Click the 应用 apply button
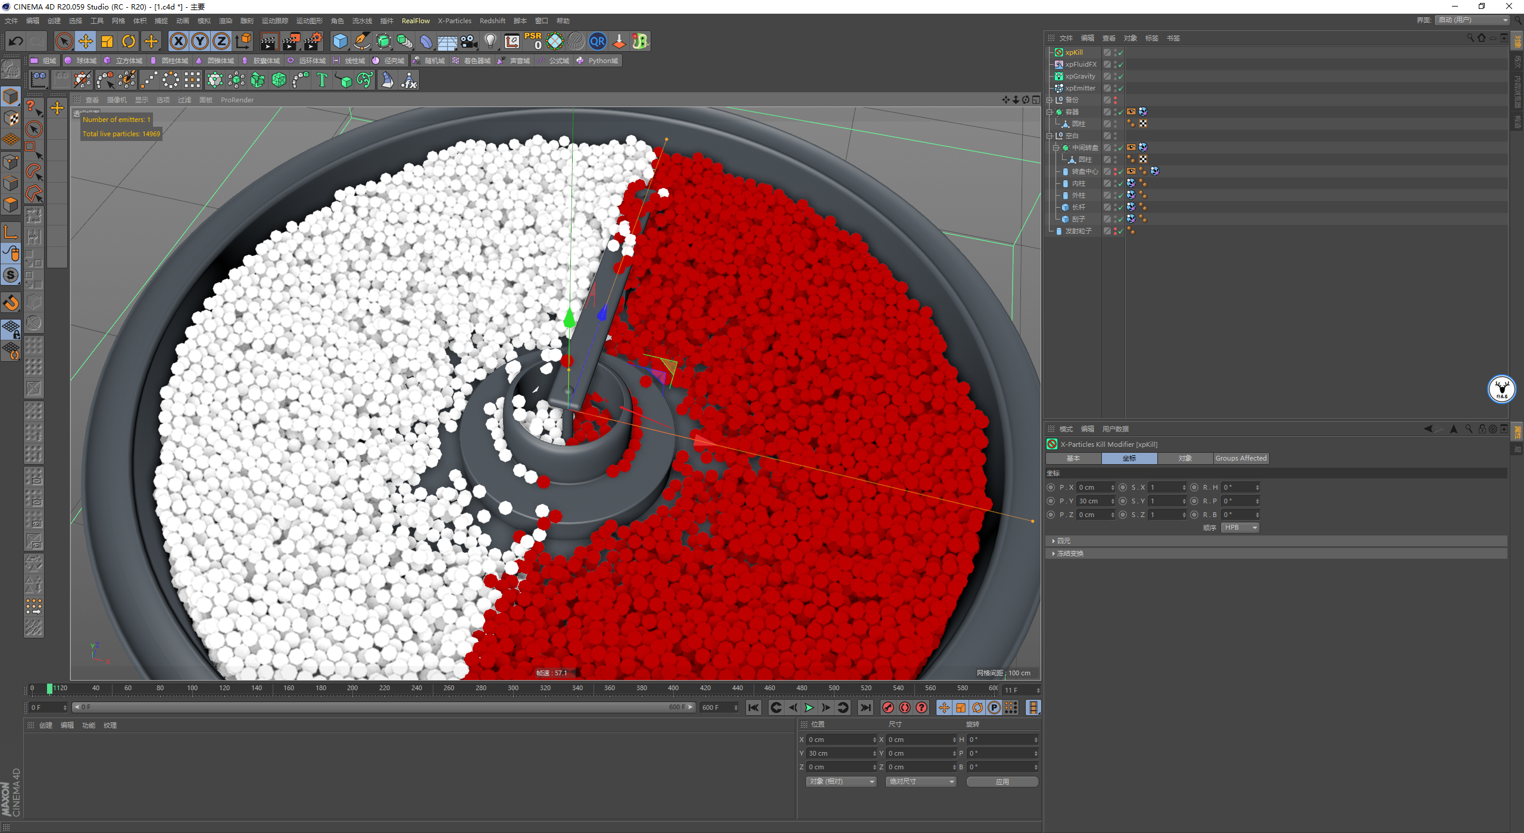 click(1003, 782)
